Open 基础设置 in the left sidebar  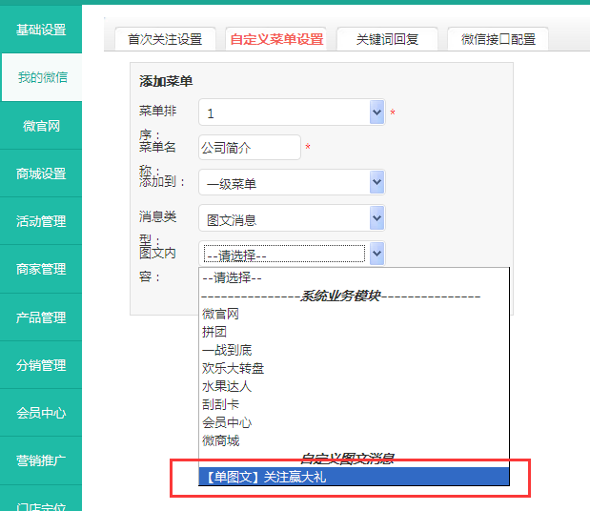tap(41, 30)
